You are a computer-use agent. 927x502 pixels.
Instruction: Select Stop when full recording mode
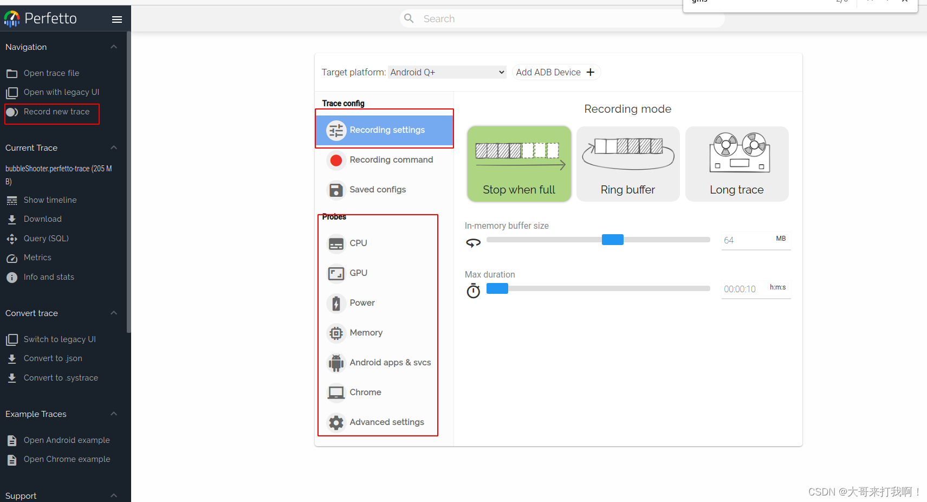[x=519, y=164]
